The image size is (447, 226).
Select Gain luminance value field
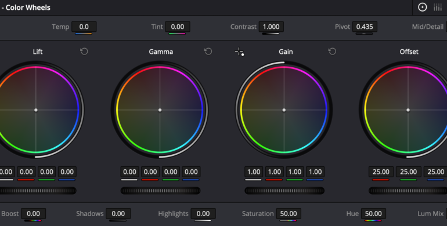(x=254, y=172)
